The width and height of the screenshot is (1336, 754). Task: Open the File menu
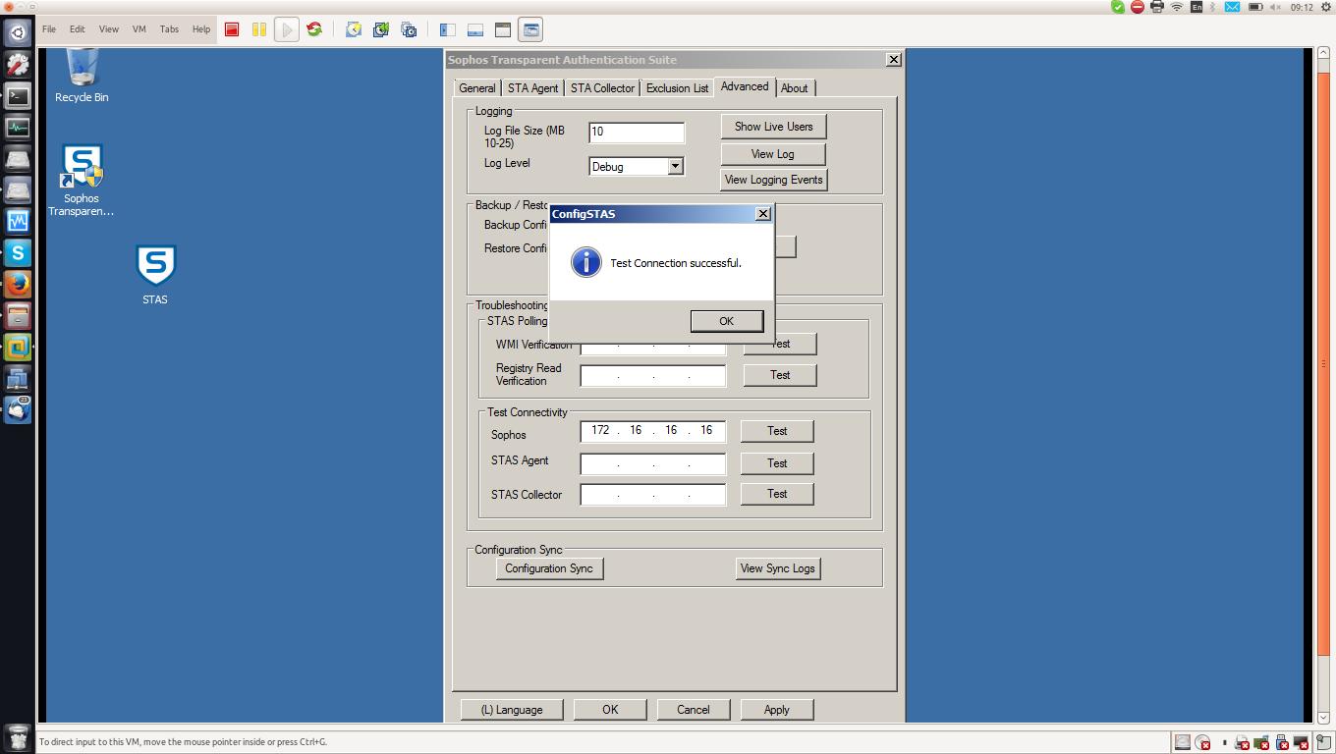(x=49, y=29)
